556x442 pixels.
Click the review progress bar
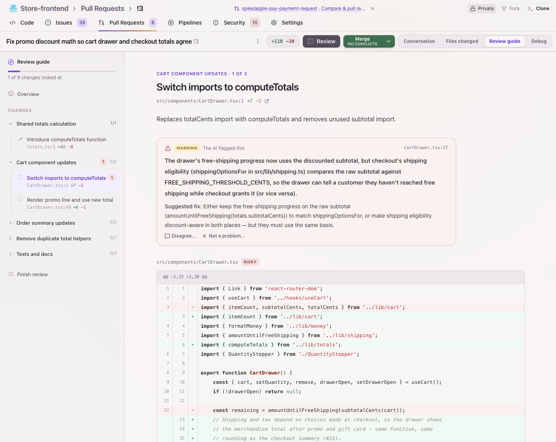point(62,71)
